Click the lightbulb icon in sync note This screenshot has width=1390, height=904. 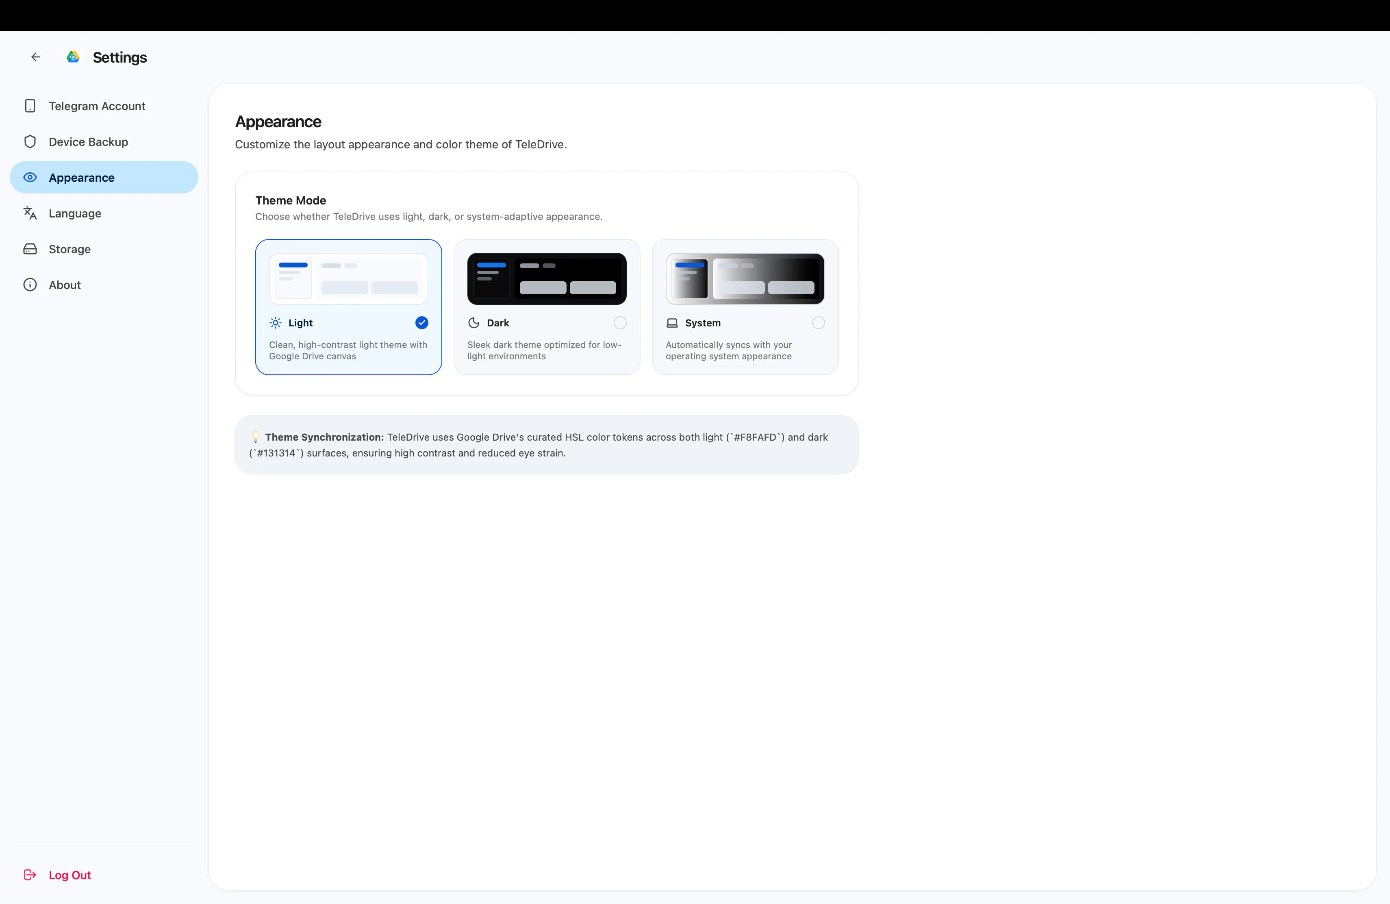coord(255,437)
